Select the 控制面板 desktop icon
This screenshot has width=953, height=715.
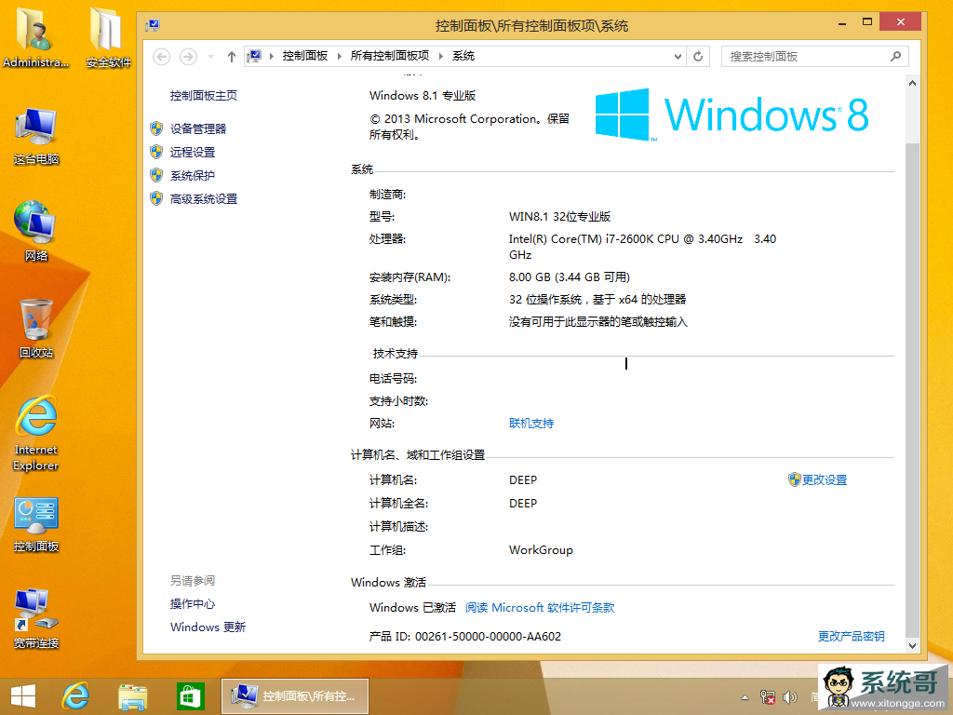click(36, 524)
